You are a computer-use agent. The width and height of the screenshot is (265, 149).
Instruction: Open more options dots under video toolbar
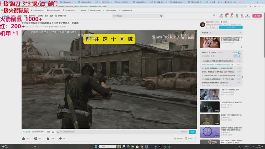[x=196, y=138]
